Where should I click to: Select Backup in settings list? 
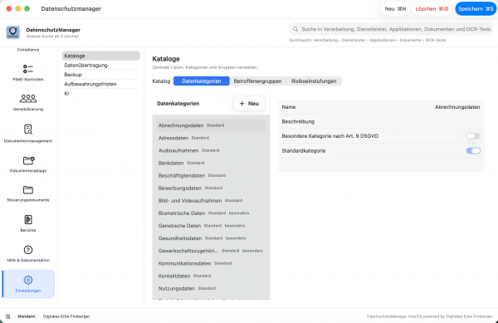[100, 75]
